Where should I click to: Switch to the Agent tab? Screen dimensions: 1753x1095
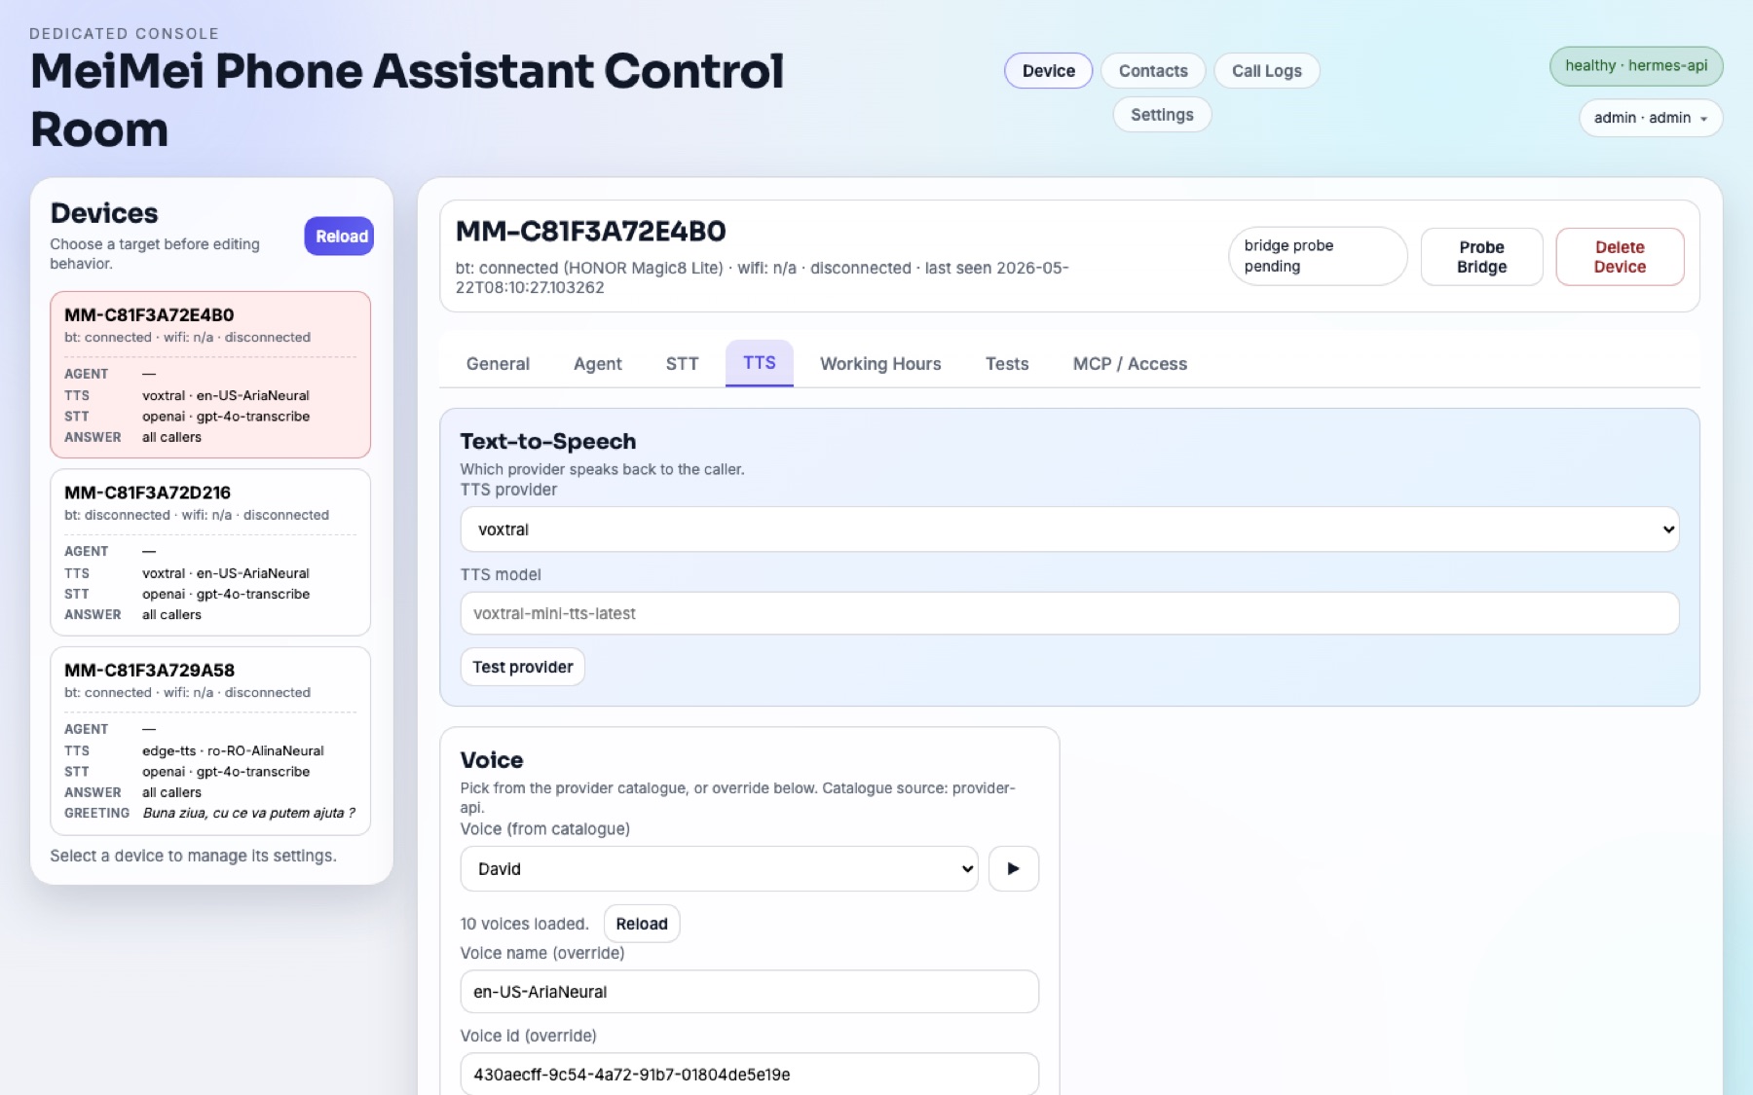point(598,364)
